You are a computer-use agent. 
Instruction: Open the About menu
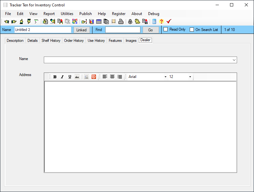pos(137,14)
